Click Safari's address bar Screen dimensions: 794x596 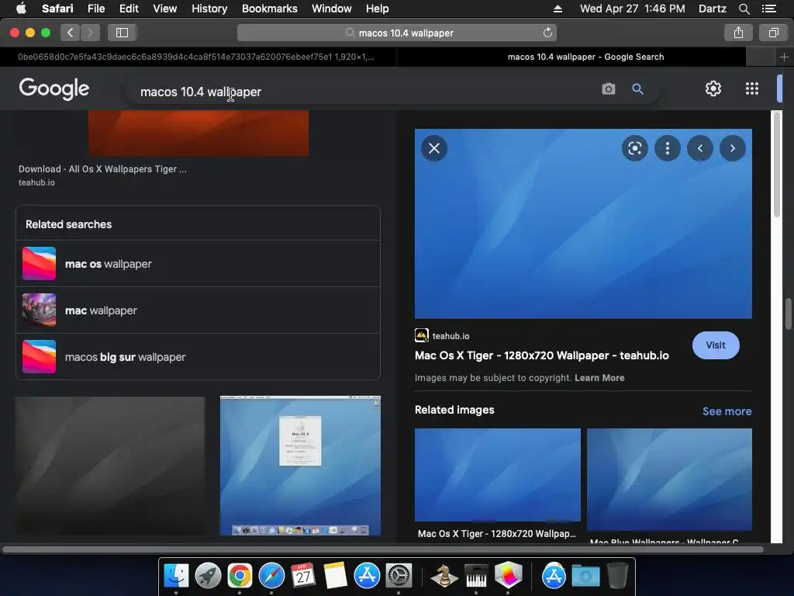pyautogui.click(x=397, y=33)
